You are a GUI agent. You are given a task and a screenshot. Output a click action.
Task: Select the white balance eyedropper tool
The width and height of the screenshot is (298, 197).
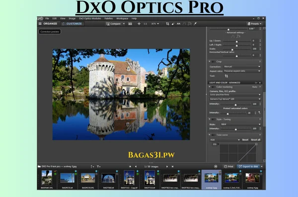coord(195,24)
